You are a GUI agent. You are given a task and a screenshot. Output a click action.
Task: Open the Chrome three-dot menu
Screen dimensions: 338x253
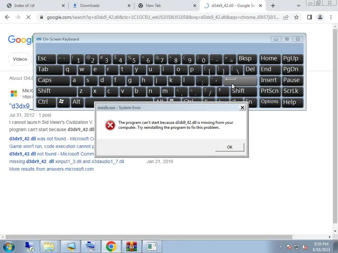click(331, 17)
